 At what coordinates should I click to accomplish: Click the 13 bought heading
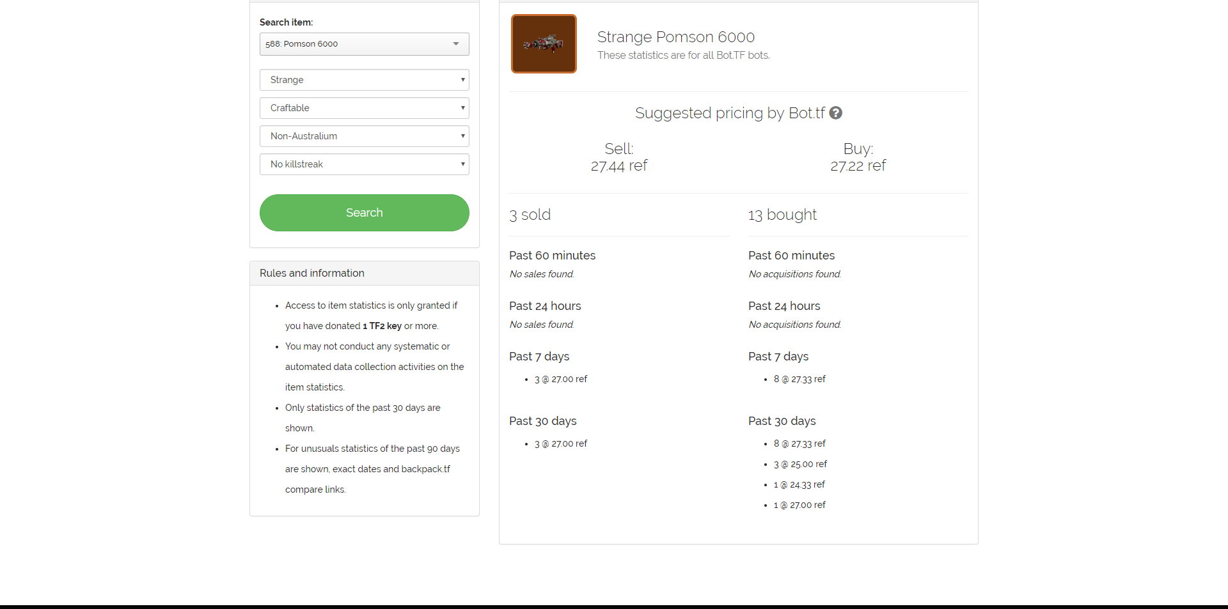[783, 215]
